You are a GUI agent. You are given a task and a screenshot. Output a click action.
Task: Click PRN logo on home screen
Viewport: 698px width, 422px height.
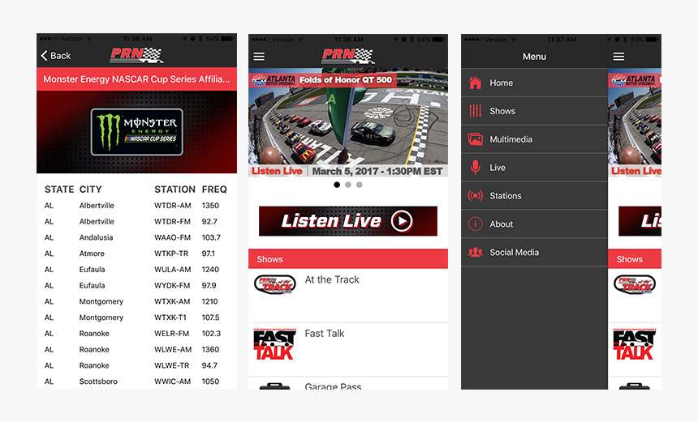348,56
